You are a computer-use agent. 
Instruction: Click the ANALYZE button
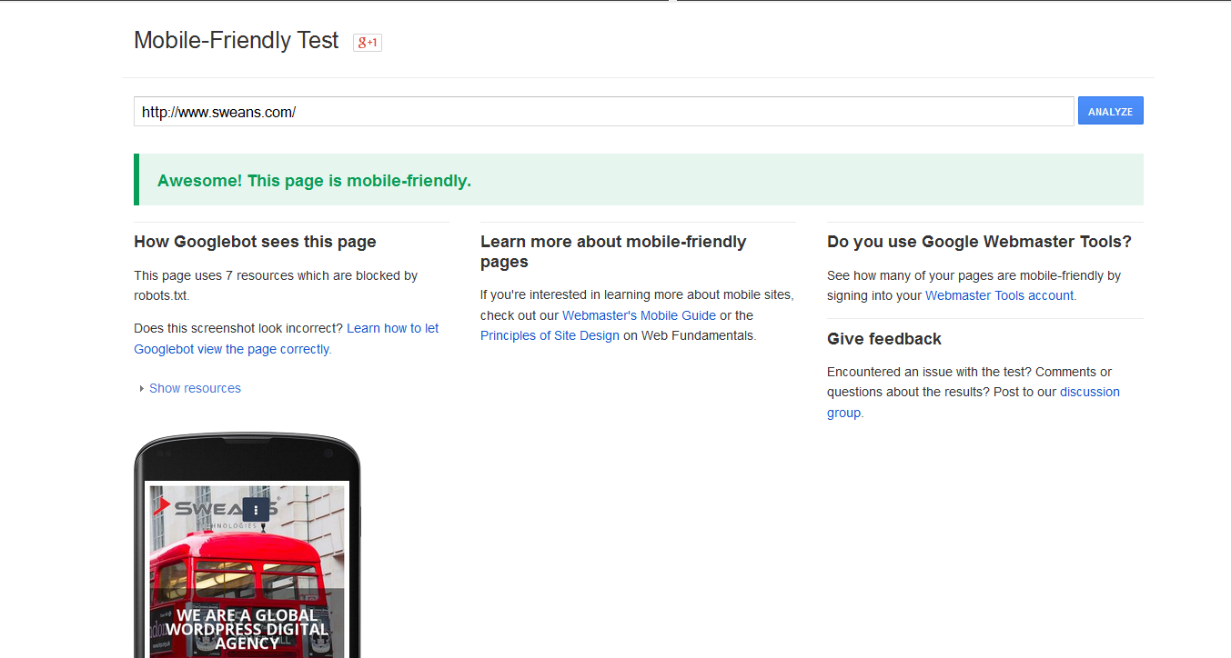(1110, 111)
